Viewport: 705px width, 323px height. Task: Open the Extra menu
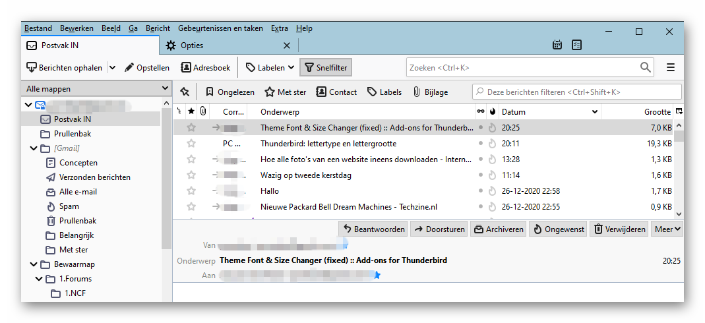pyautogui.click(x=279, y=28)
